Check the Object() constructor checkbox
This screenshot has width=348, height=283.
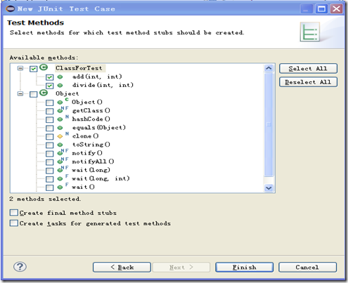(49, 103)
